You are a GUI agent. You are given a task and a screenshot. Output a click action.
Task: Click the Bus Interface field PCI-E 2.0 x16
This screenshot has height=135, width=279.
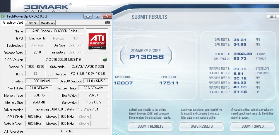pos(88,74)
